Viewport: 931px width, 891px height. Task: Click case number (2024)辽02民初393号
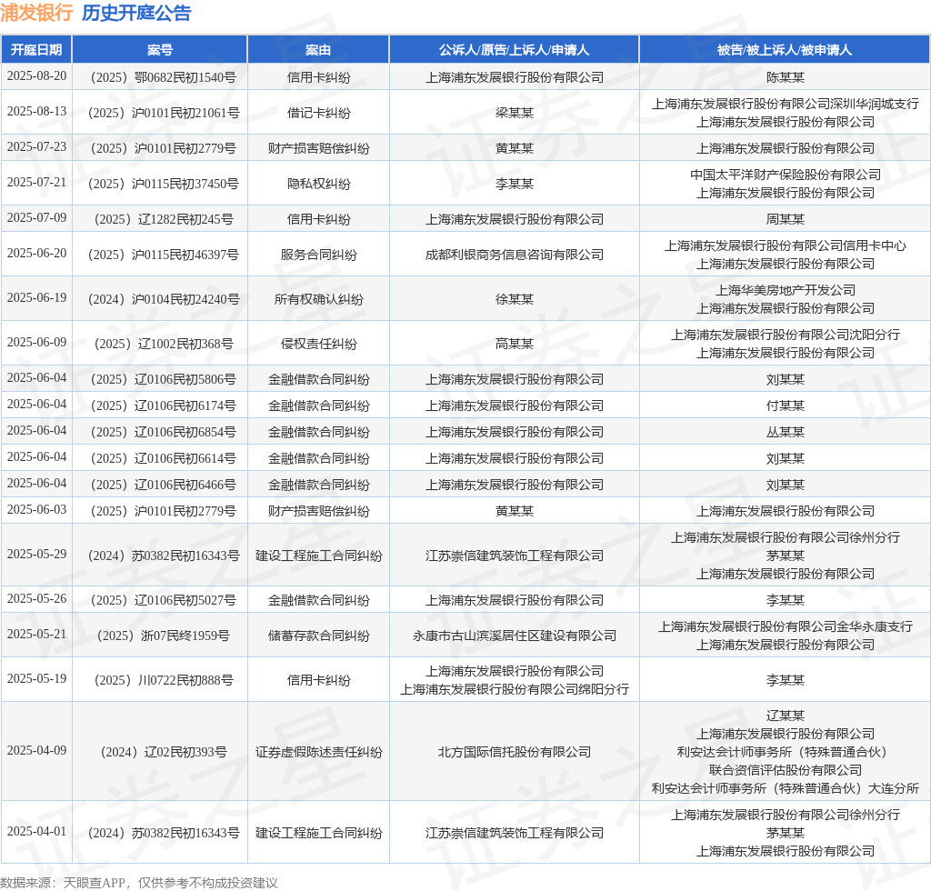pos(160,752)
